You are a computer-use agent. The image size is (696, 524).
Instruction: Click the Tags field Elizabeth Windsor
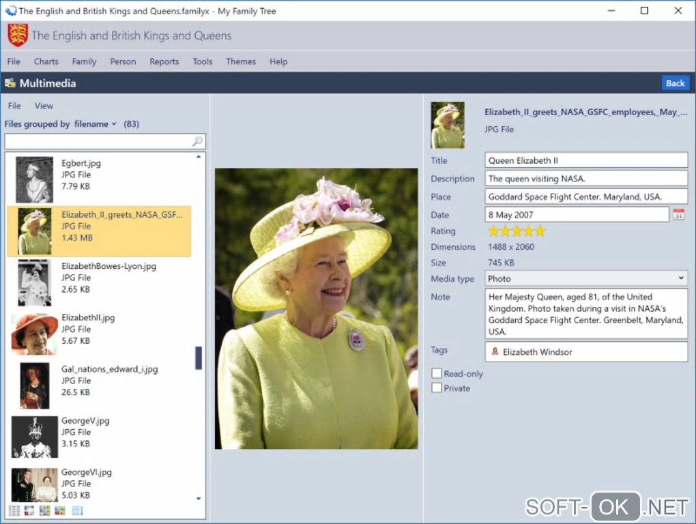click(x=586, y=352)
